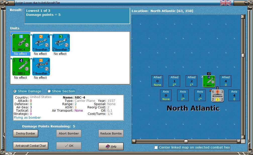Click the map vertical scrollbar thumb

coord(243,55)
